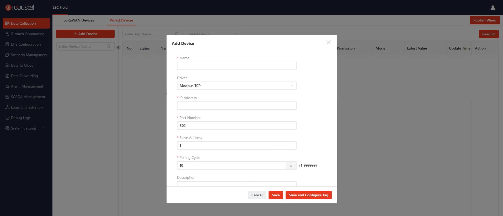503x216 pixels.
Task: Select the Wired Devices tab
Action: (x=121, y=20)
